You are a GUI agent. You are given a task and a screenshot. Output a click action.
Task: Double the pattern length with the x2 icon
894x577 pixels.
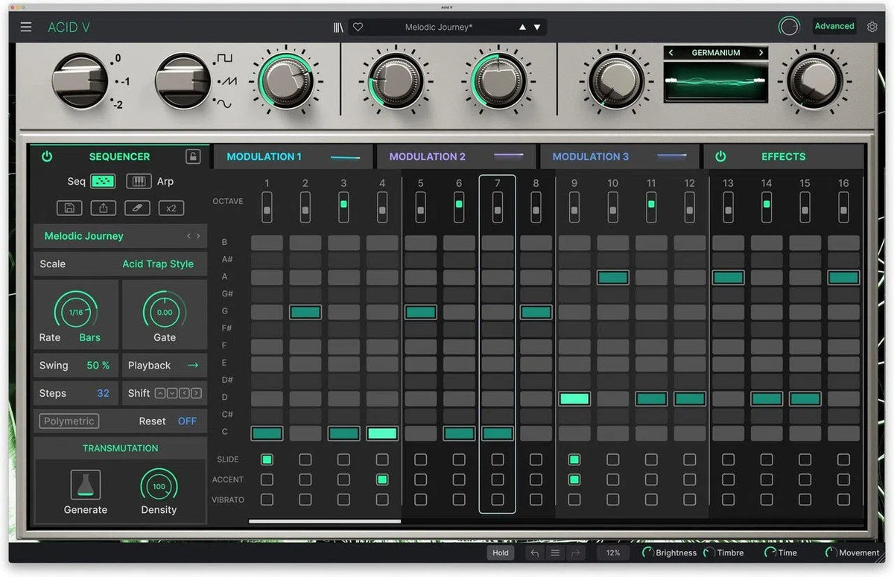(x=171, y=208)
